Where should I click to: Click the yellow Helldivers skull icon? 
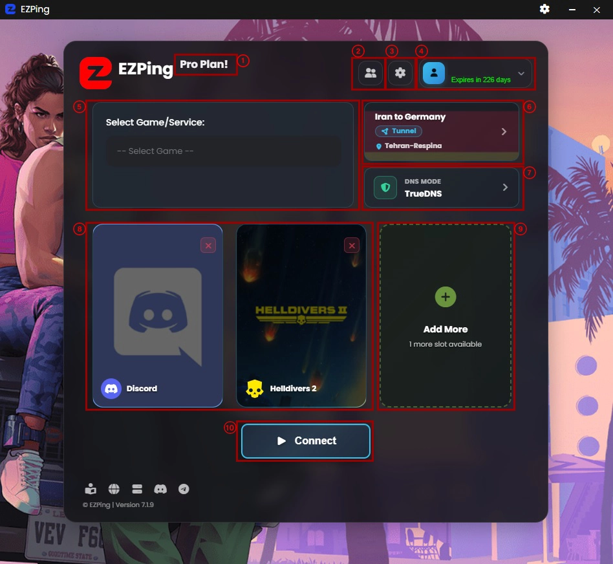(255, 389)
